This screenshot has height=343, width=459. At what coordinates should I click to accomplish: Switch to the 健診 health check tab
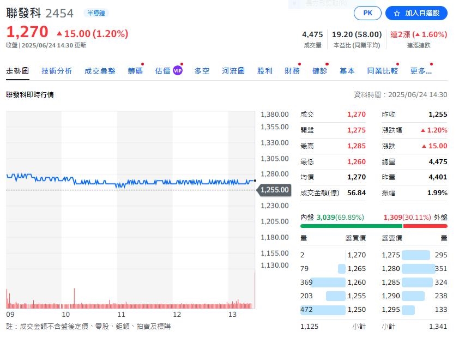pyautogui.click(x=320, y=70)
